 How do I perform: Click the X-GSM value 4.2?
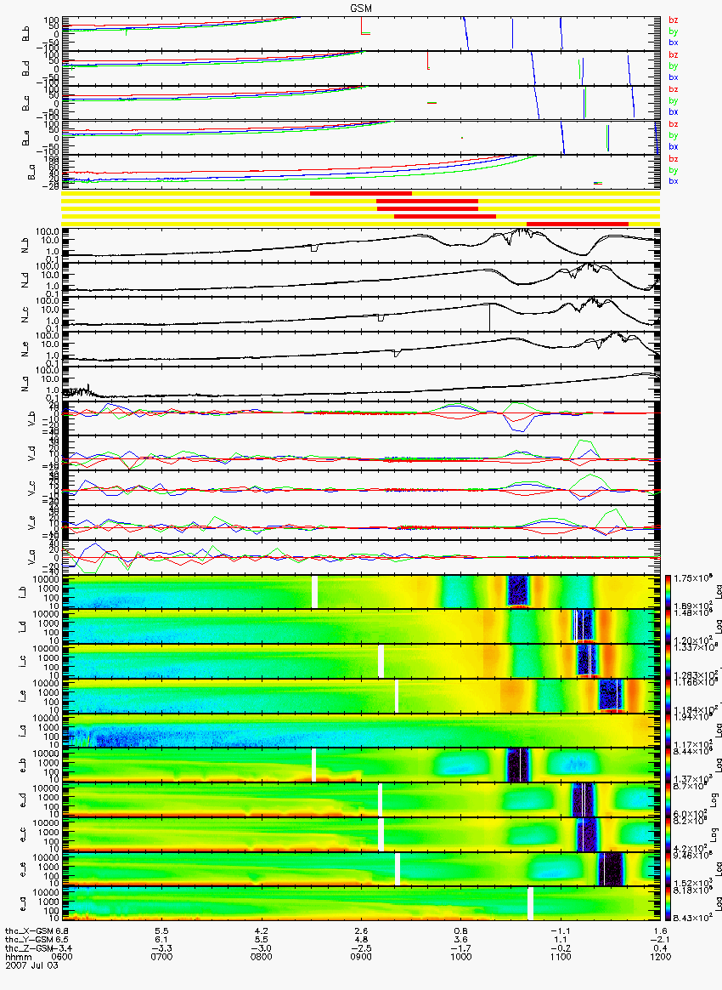(x=261, y=931)
